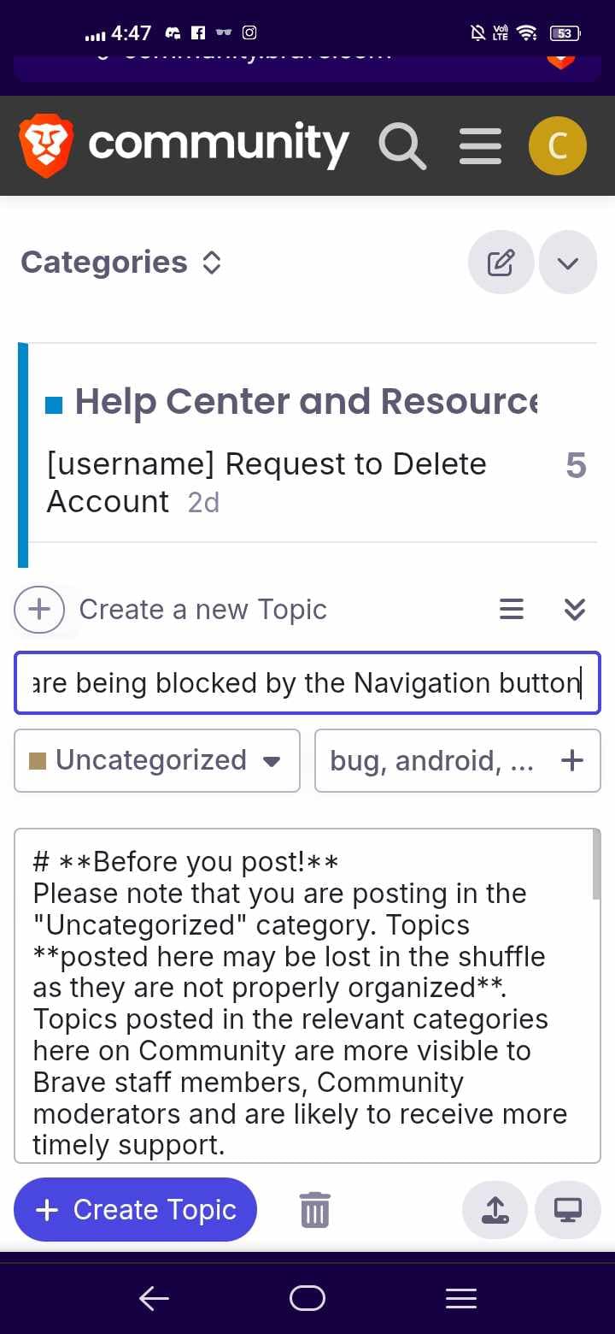The width and height of the screenshot is (615, 1334).
Task: Expand the chevron-down options button
Action: [568, 263]
